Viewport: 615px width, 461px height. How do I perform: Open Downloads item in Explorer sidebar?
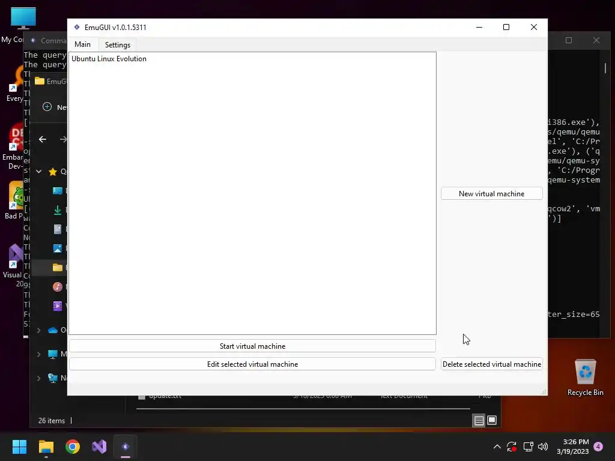click(57, 210)
